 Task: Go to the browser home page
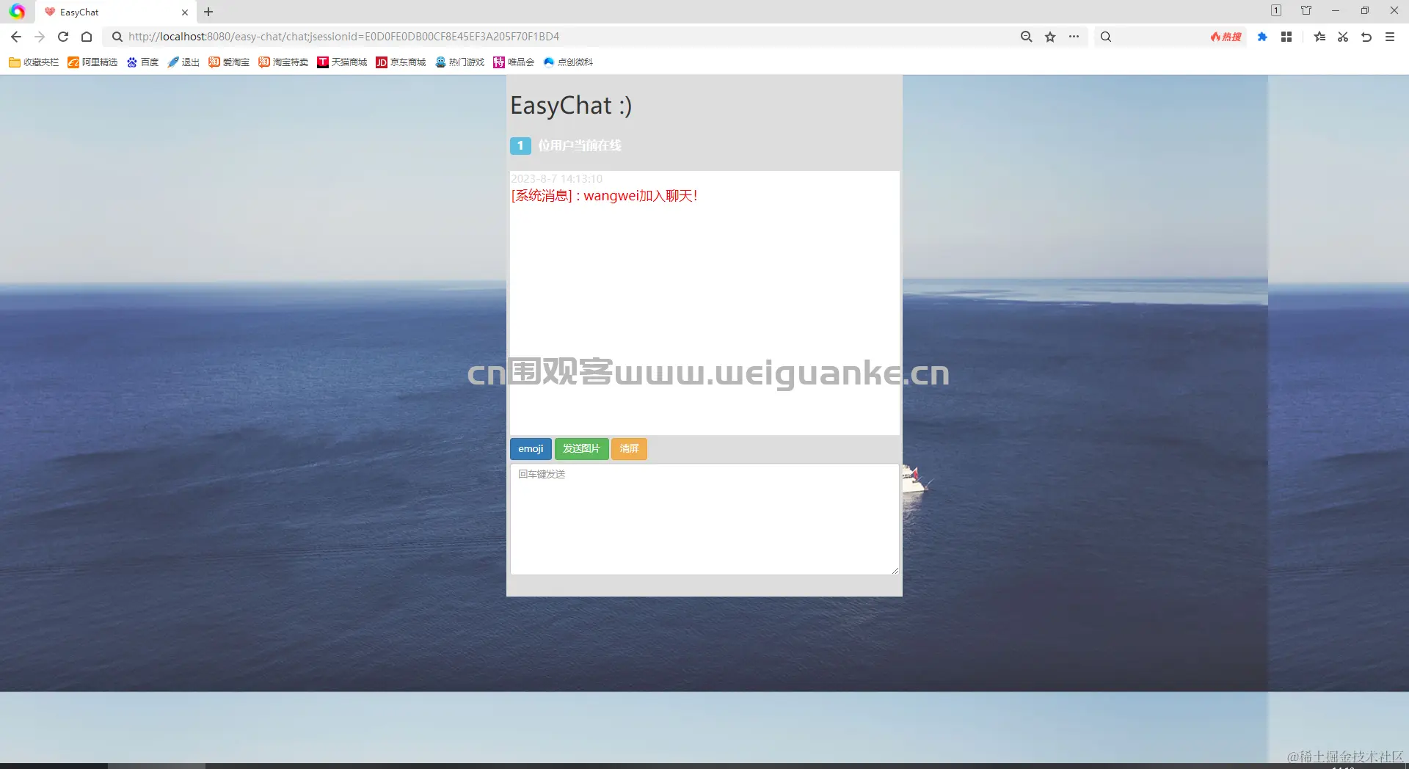pos(87,37)
